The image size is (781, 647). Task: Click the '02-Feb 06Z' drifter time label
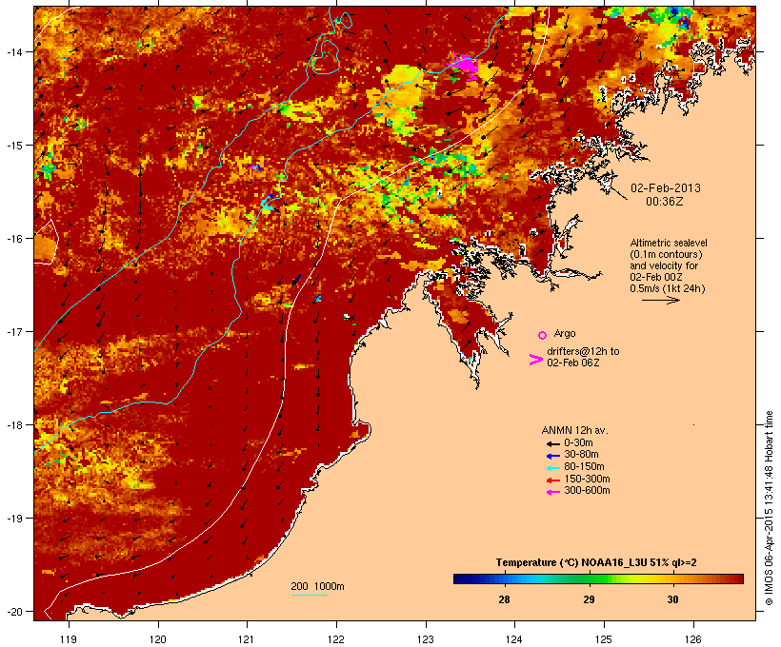573,363
